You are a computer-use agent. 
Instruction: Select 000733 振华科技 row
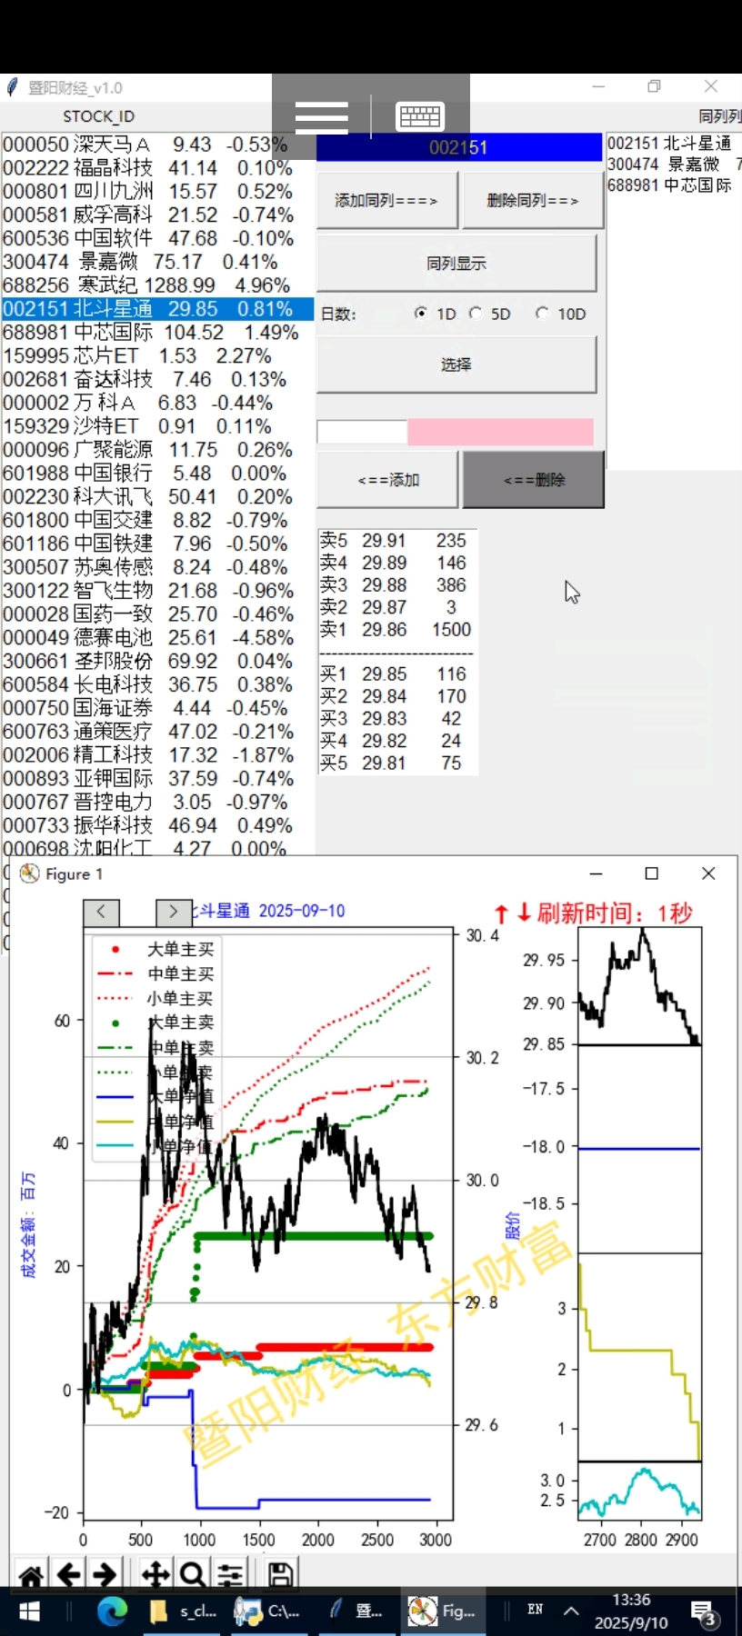coord(157,825)
